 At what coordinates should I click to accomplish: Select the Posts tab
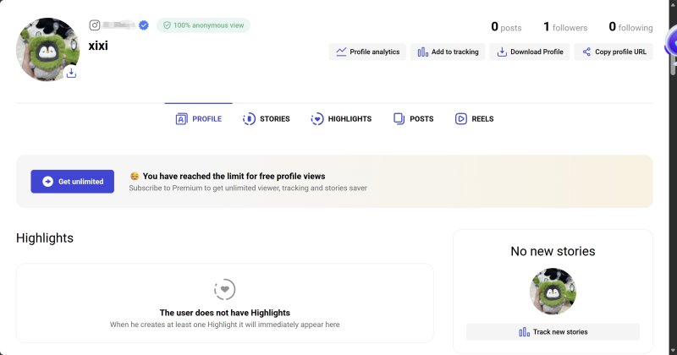point(413,118)
